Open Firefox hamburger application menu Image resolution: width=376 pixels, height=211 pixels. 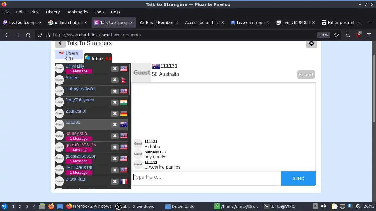369,35
